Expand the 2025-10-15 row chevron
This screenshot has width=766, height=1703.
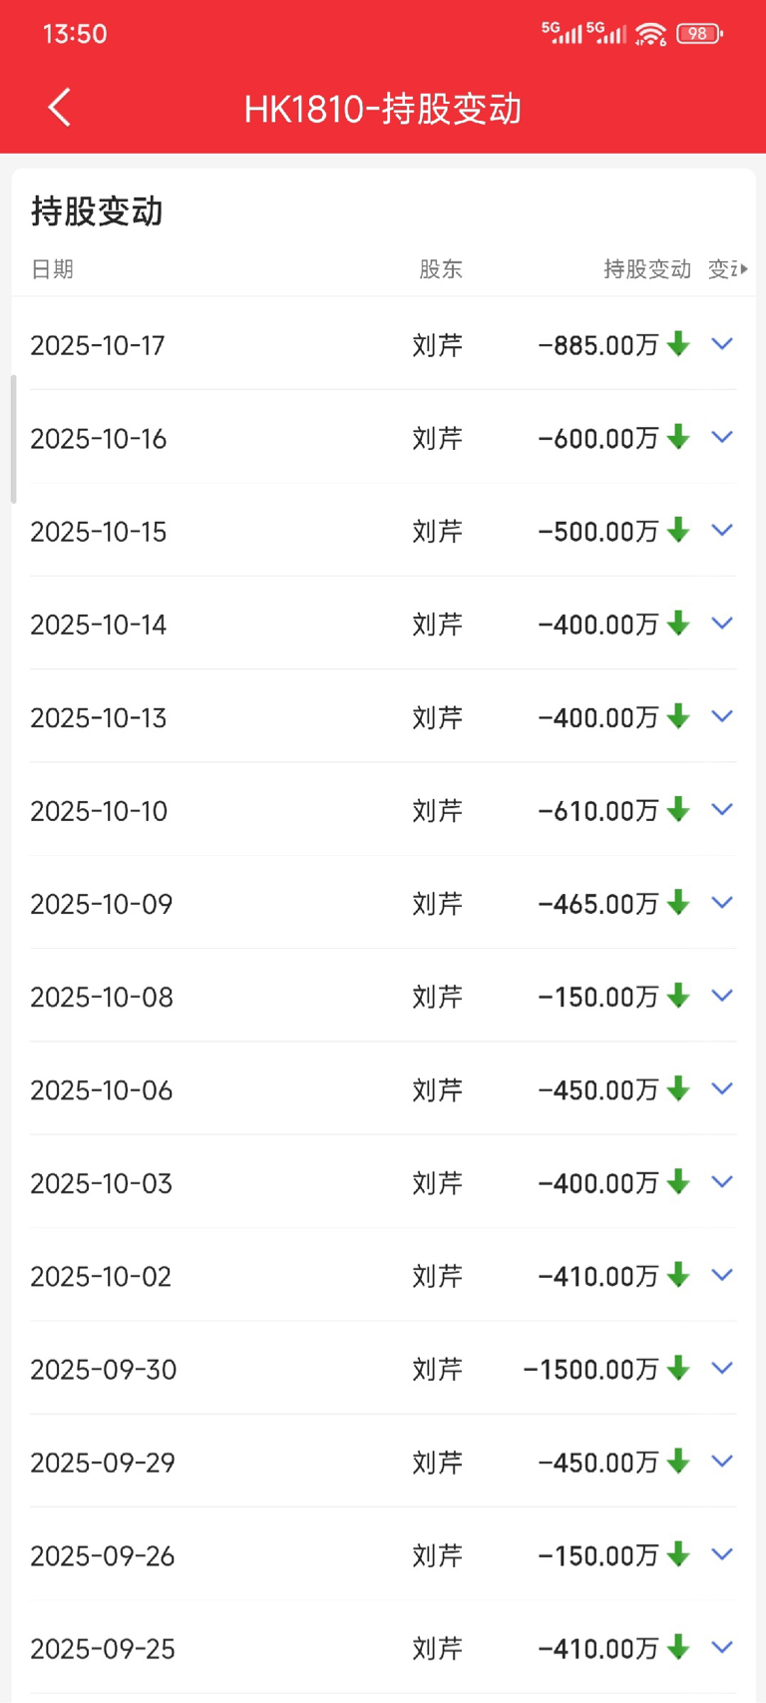722,530
